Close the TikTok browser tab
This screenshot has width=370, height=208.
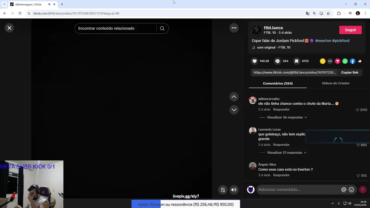click(x=54, y=4)
